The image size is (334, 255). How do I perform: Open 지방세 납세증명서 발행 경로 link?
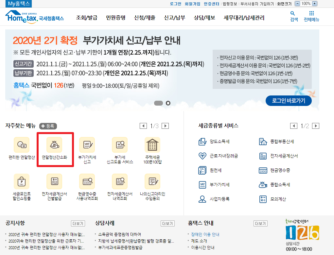coord(136,241)
